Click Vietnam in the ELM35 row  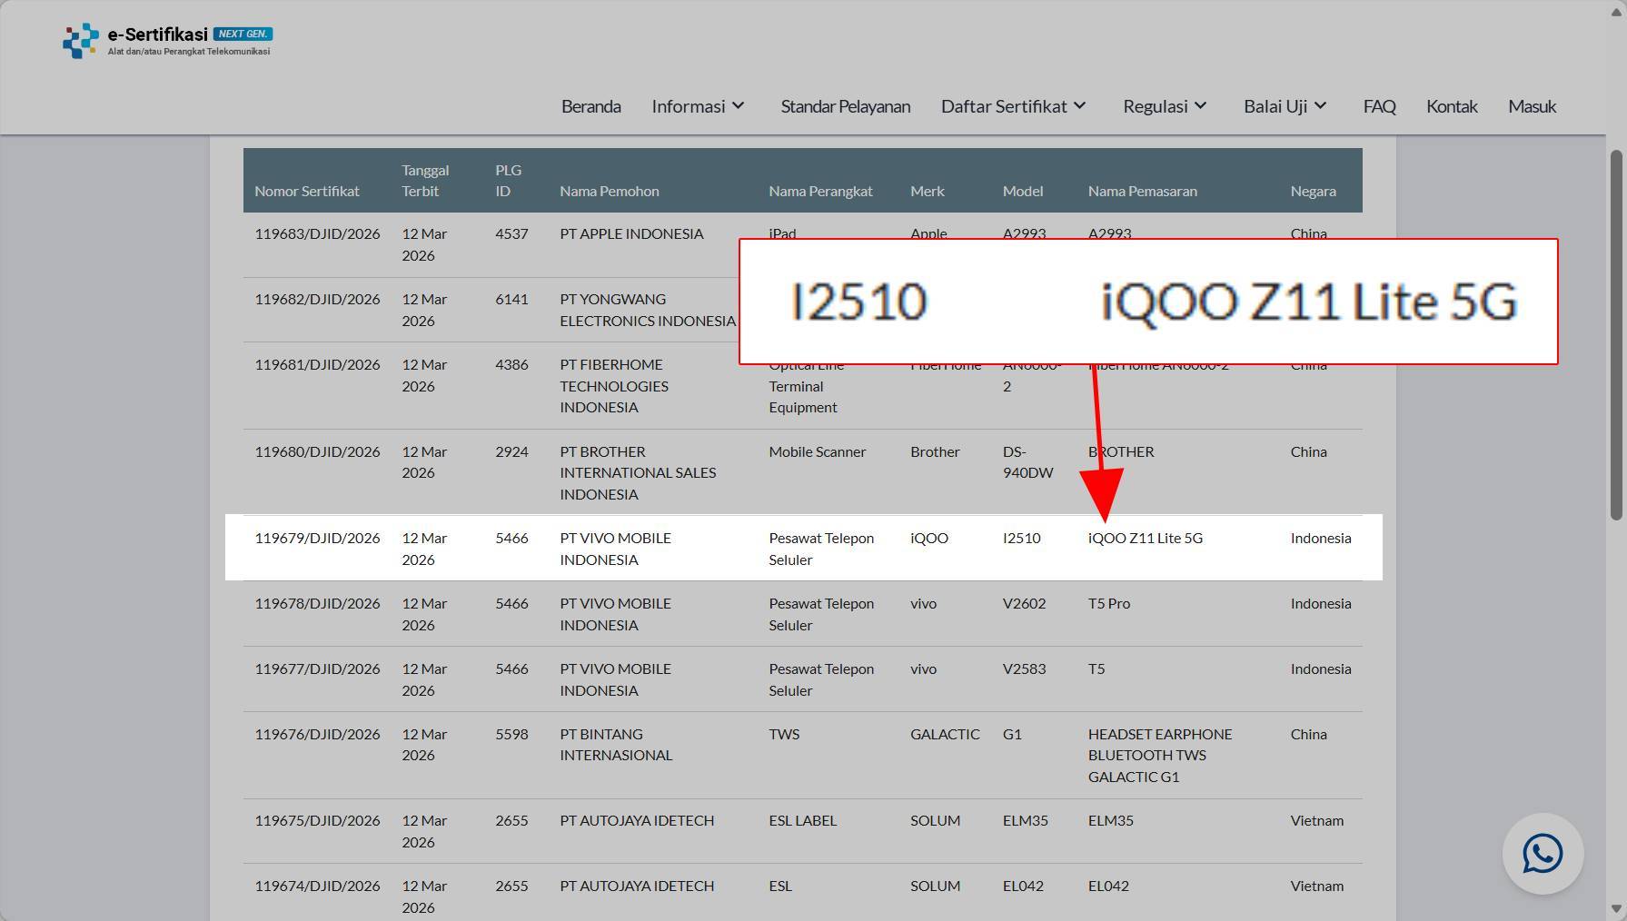click(x=1317, y=820)
